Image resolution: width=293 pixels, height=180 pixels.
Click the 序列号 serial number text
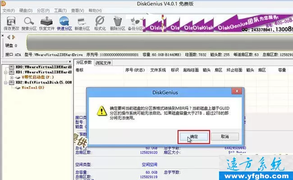point(112,54)
